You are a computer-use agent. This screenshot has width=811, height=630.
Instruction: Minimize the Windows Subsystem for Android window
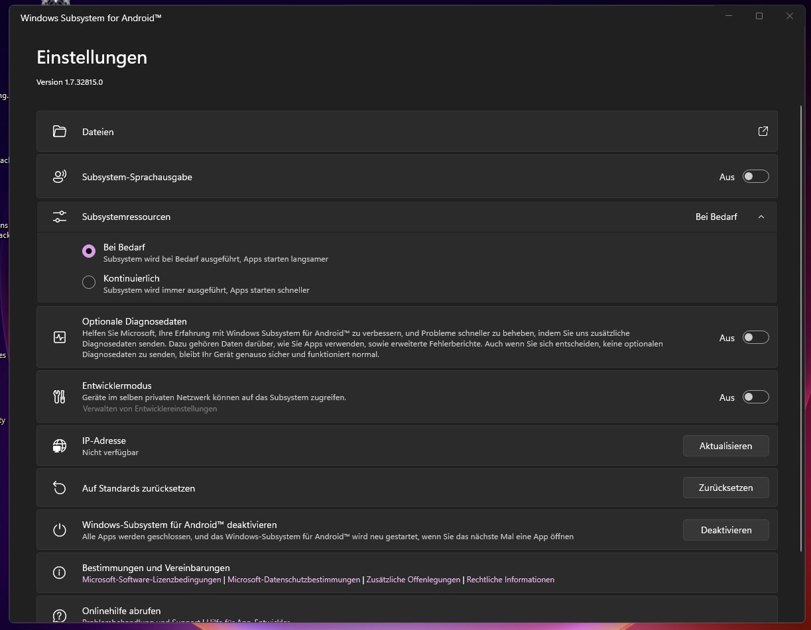pyautogui.click(x=729, y=16)
